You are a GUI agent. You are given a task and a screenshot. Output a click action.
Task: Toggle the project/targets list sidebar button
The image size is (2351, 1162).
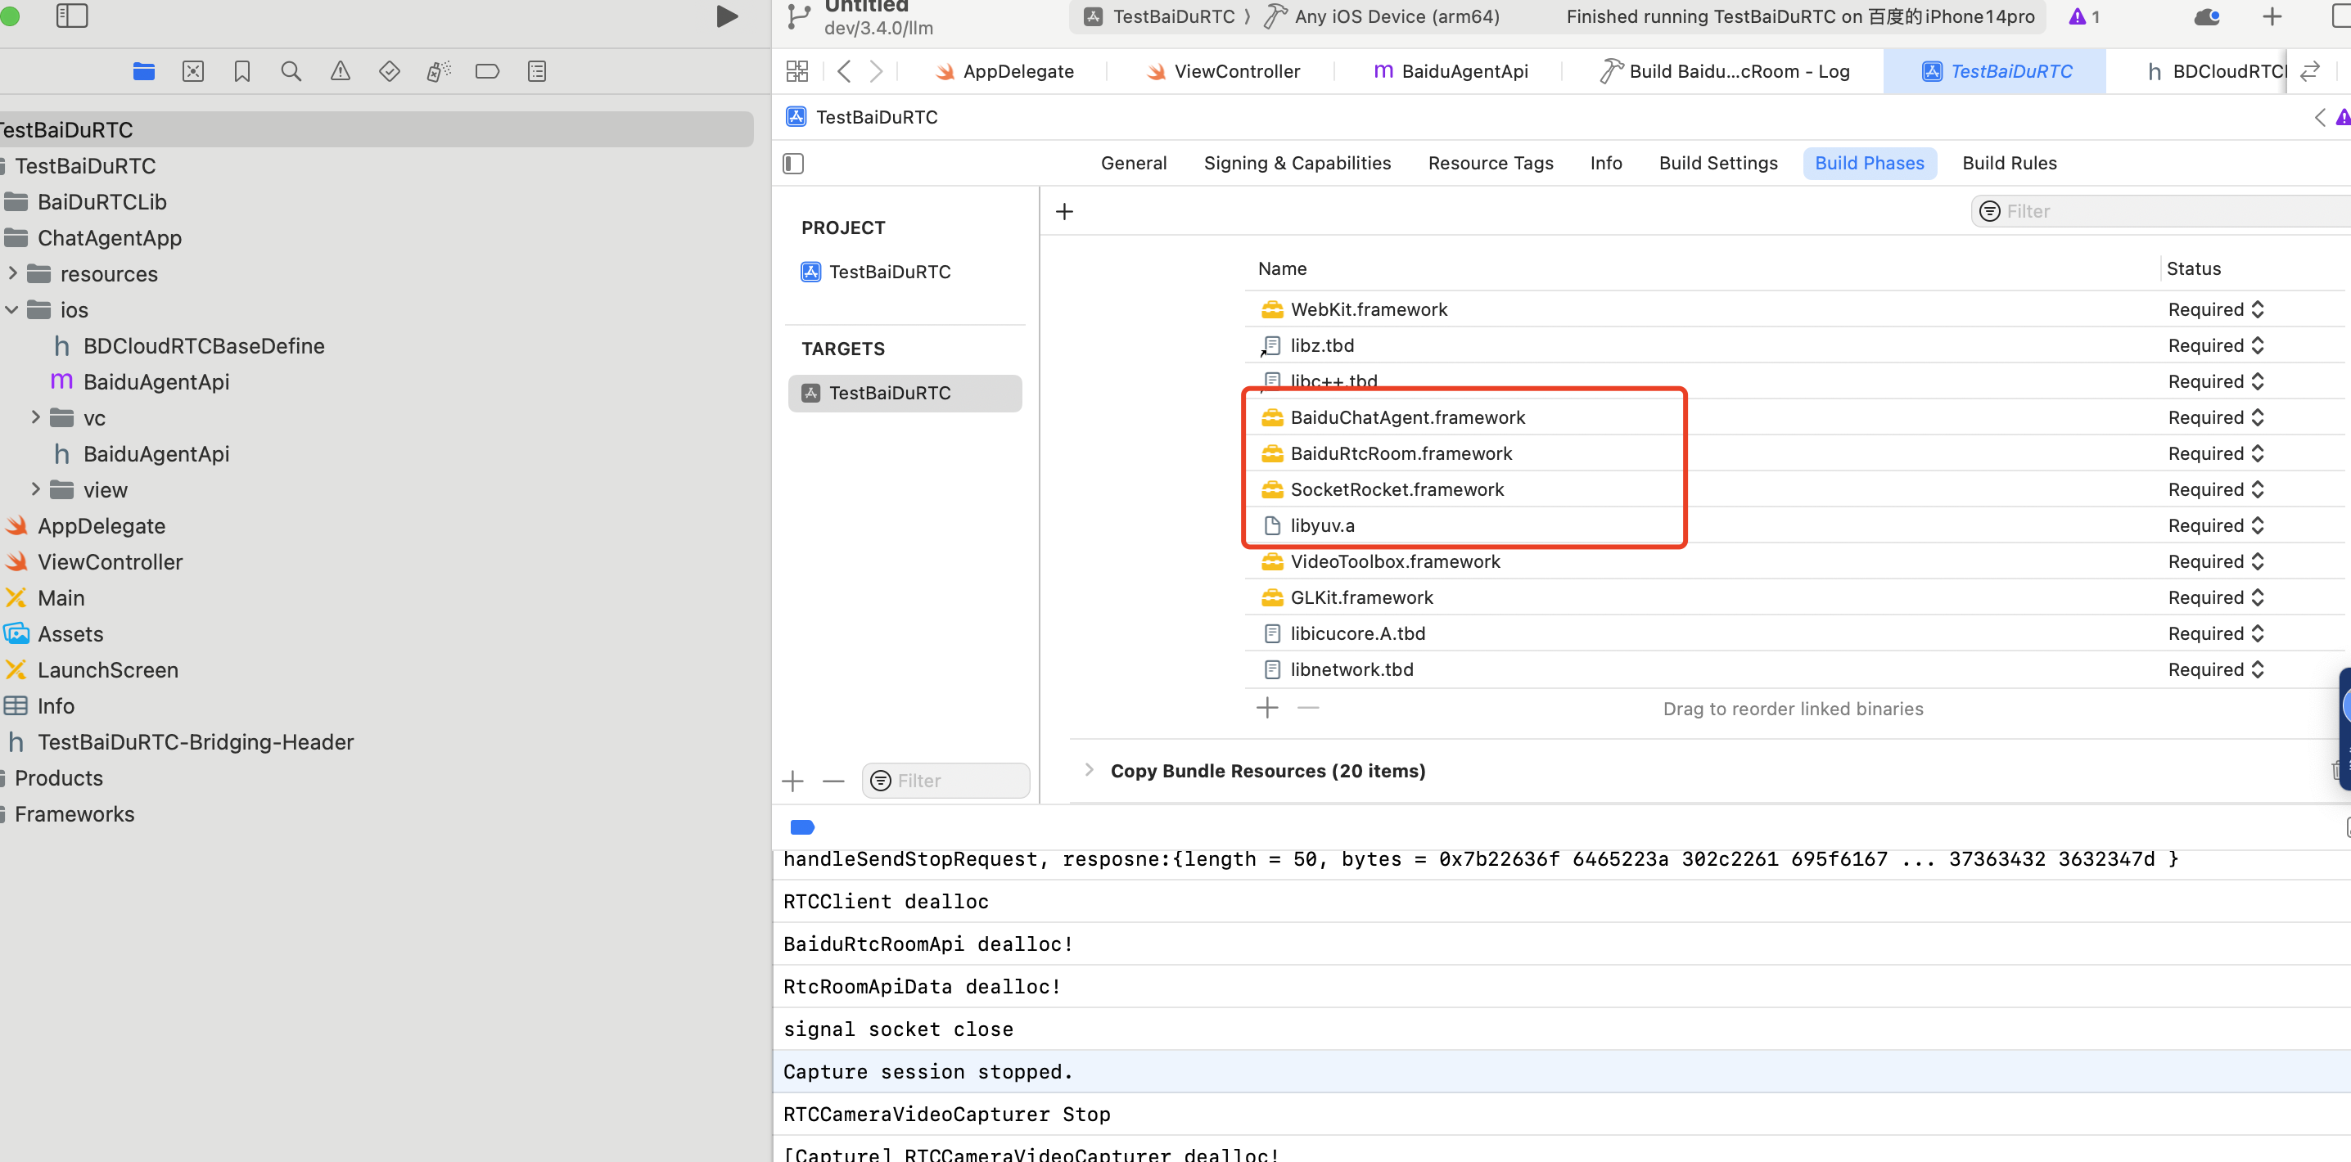pos(793,164)
